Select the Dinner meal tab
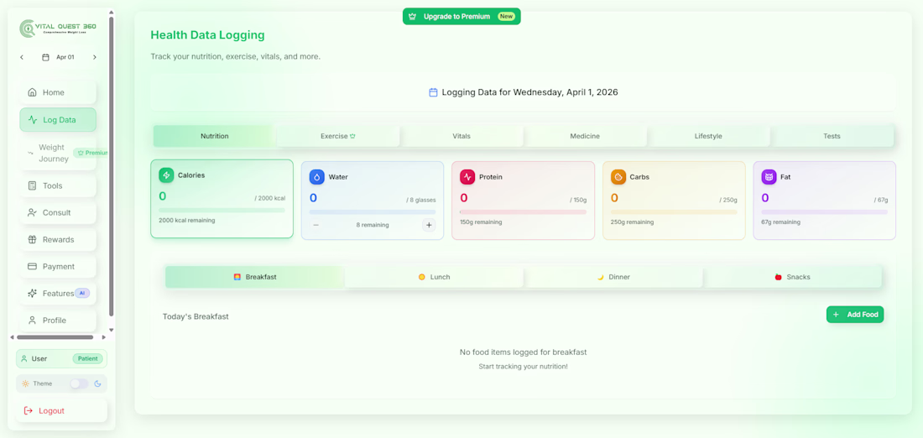923x438 pixels. (x=613, y=277)
